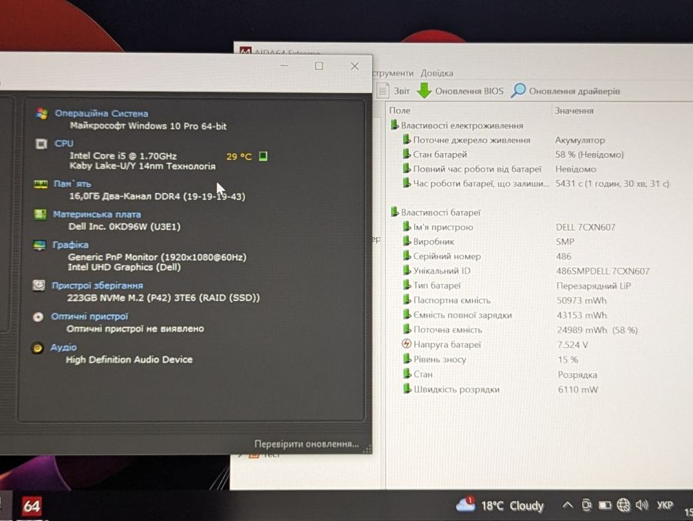The height and width of the screenshot is (521, 693).
Task: Select Властивості електроживлення group row
Action: click(x=457, y=125)
